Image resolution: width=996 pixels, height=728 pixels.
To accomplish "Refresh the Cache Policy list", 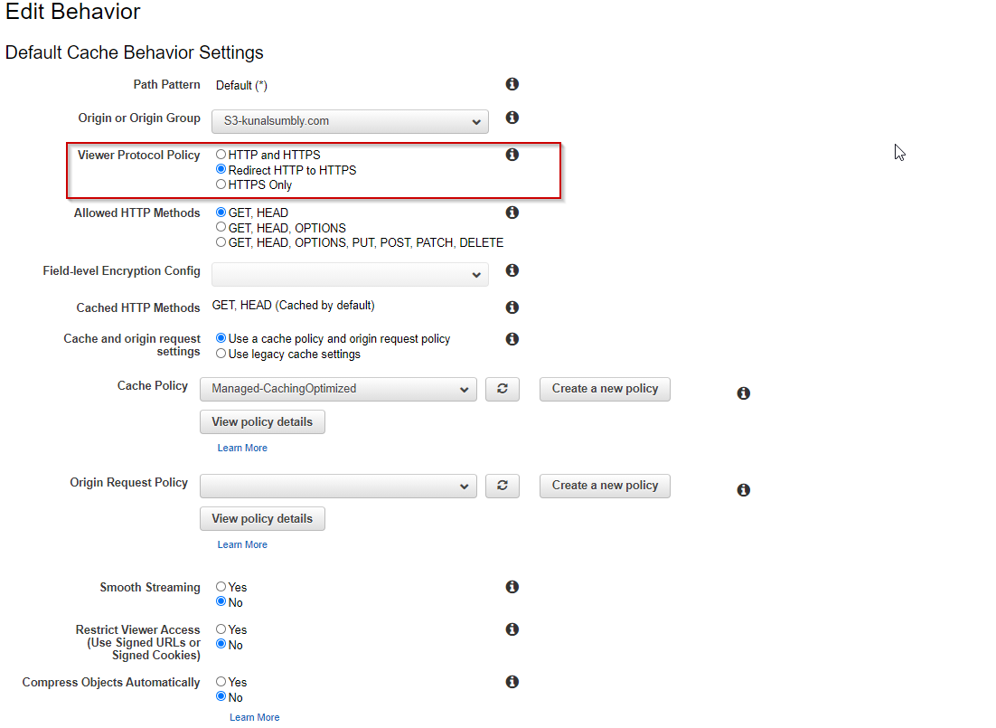I will [503, 389].
